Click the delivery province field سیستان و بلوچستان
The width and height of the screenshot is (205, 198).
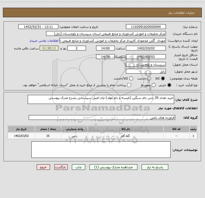tap(146, 64)
